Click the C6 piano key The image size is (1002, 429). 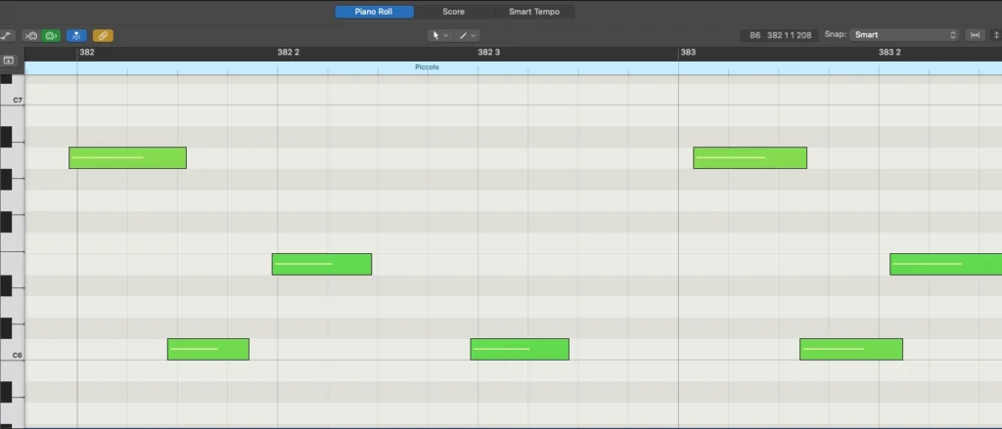click(12, 355)
